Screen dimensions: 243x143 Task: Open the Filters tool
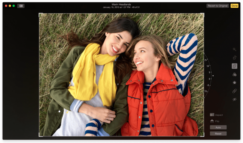click(x=235, y=74)
